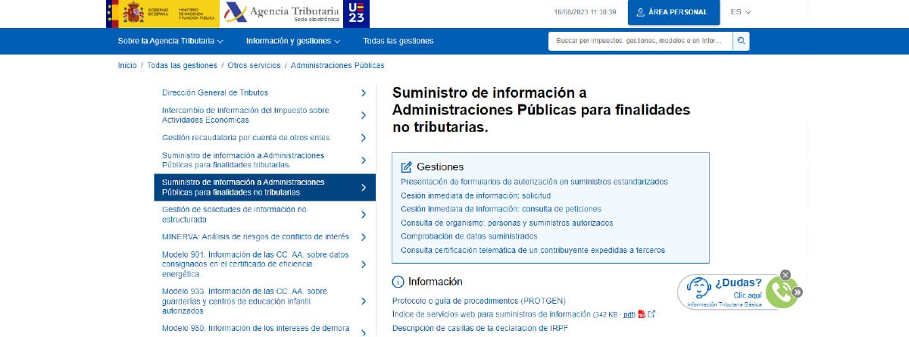Expand Información y gestiones menu
909x337 pixels.
pyautogui.click(x=292, y=41)
